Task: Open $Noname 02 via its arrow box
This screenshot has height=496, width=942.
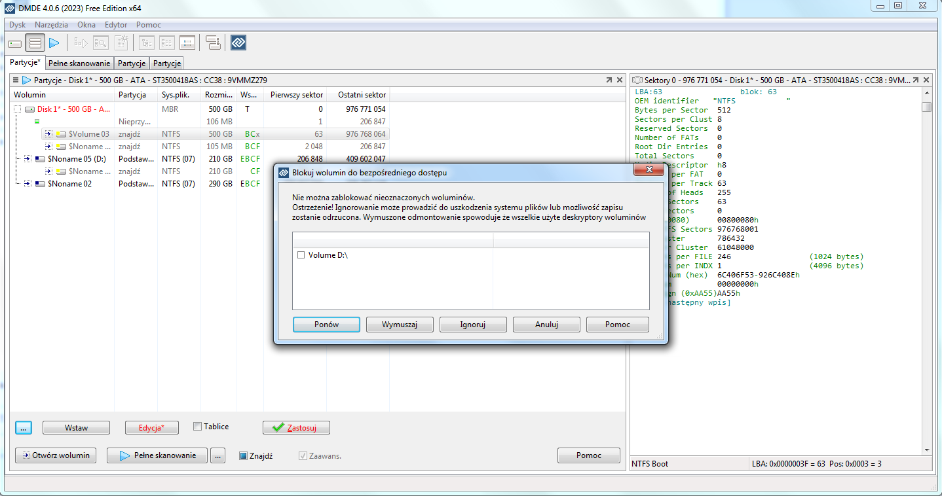Action: pos(28,184)
